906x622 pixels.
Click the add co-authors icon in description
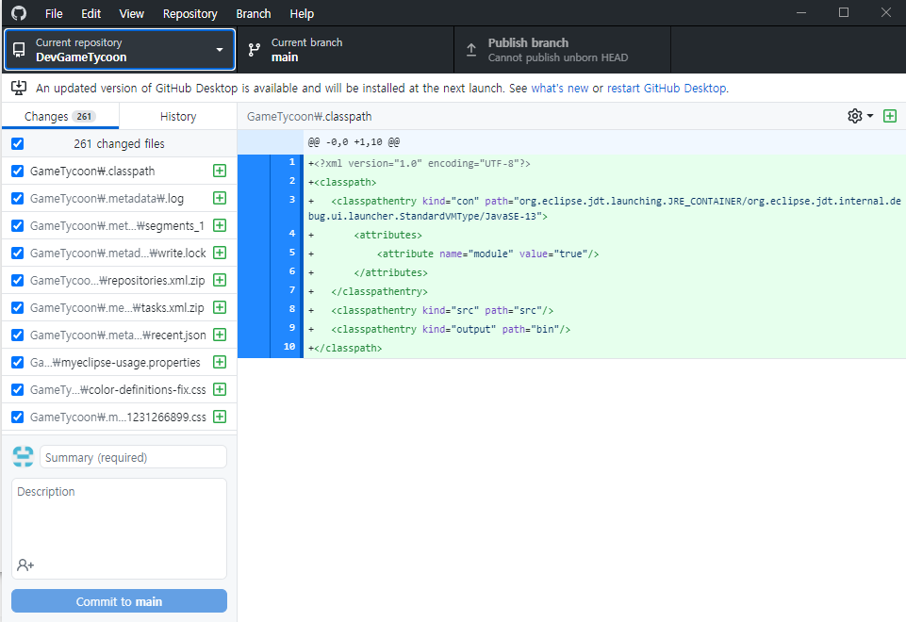coord(25,565)
